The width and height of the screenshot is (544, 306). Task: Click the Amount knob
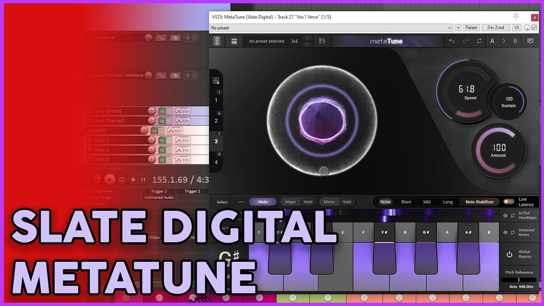[499, 150]
